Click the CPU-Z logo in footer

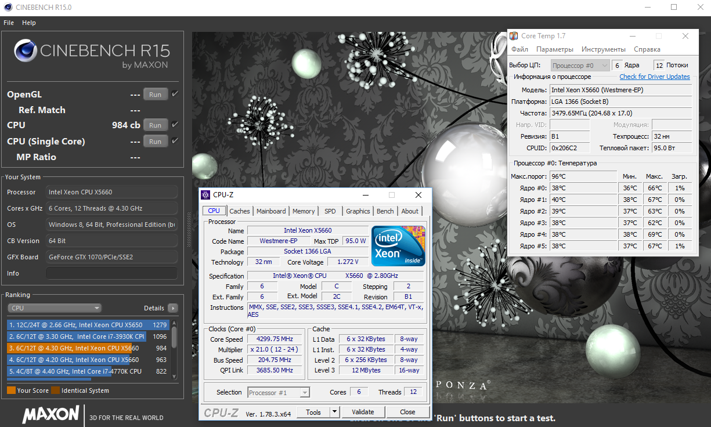(221, 412)
